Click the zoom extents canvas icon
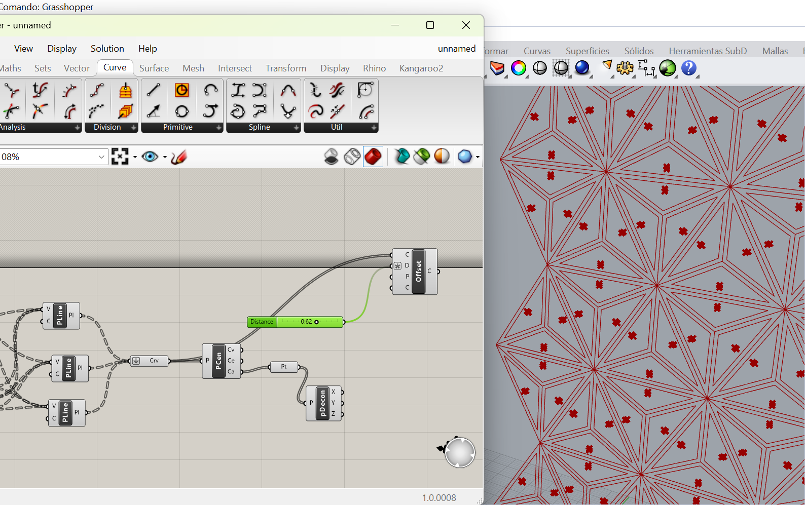 [x=120, y=157]
